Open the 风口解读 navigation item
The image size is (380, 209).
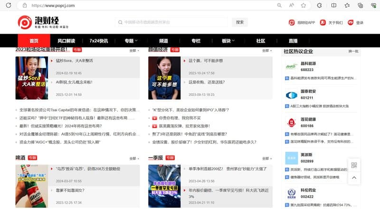pyautogui.click(x=66, y=41)
